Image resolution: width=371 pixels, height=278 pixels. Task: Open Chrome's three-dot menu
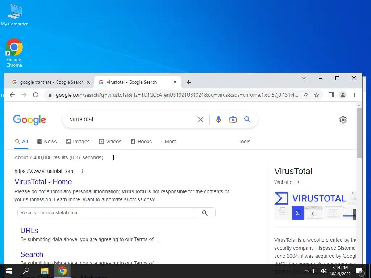click(354, 95)
